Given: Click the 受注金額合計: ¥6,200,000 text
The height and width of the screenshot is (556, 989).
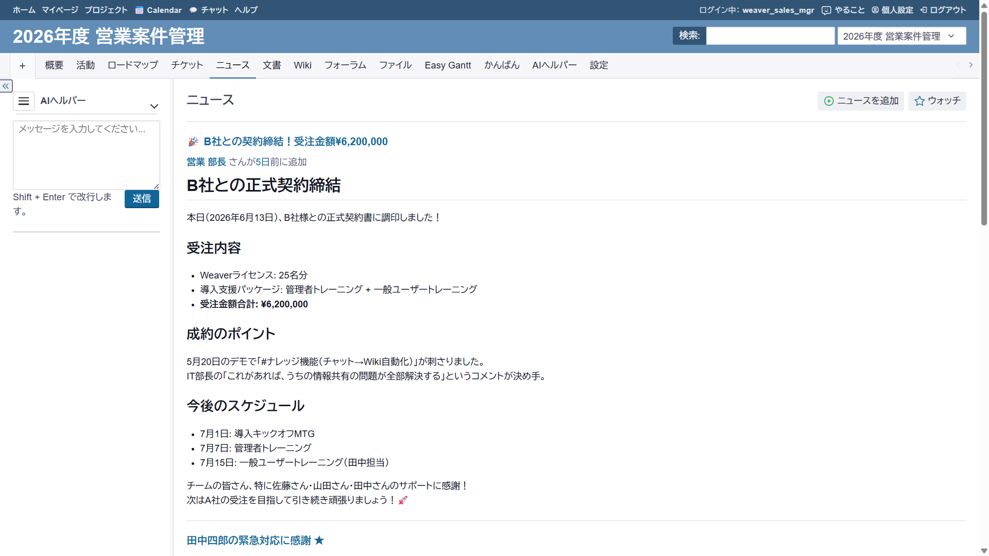Looking at the screenshot, I should coord(254,304).
